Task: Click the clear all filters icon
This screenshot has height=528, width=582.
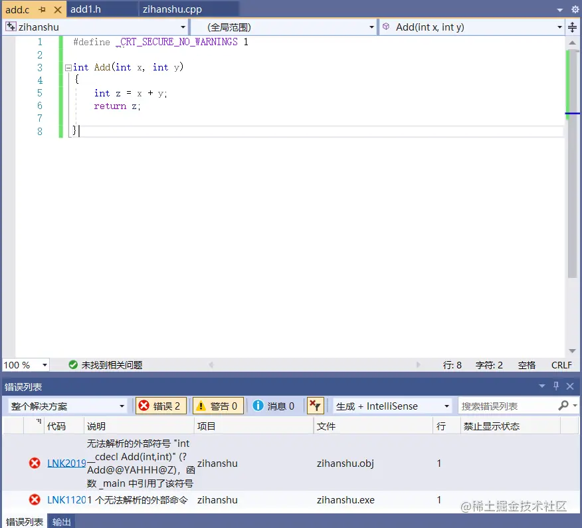Action: 316,406
